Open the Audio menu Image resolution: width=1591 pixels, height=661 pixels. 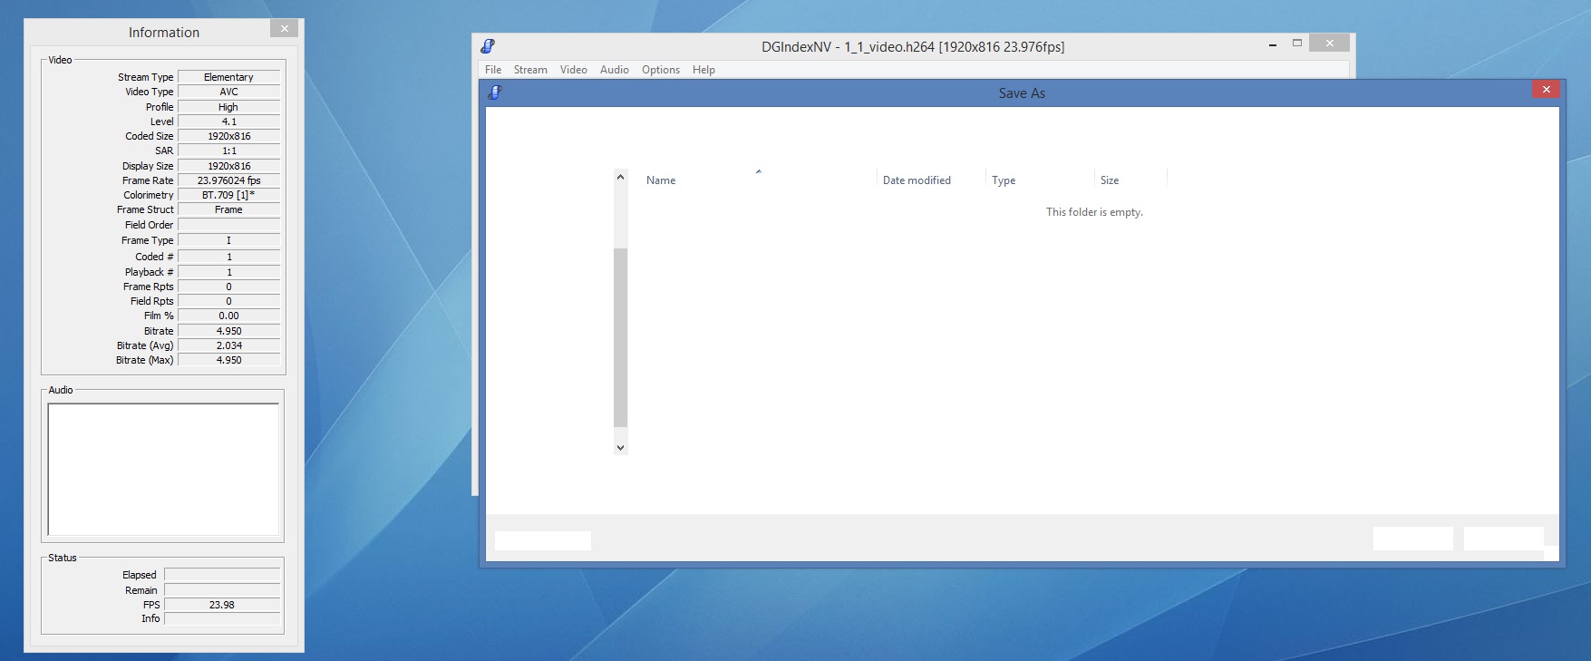coord(614,70)
